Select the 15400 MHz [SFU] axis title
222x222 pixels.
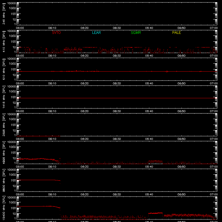(x=4, y=208)
